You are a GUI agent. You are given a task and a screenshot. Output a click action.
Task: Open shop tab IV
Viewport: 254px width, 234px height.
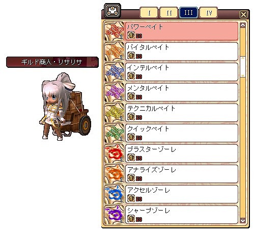click(209, 13)
